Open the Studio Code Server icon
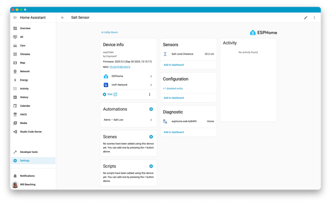Screen dimensions: 331x203 [15, 132]
